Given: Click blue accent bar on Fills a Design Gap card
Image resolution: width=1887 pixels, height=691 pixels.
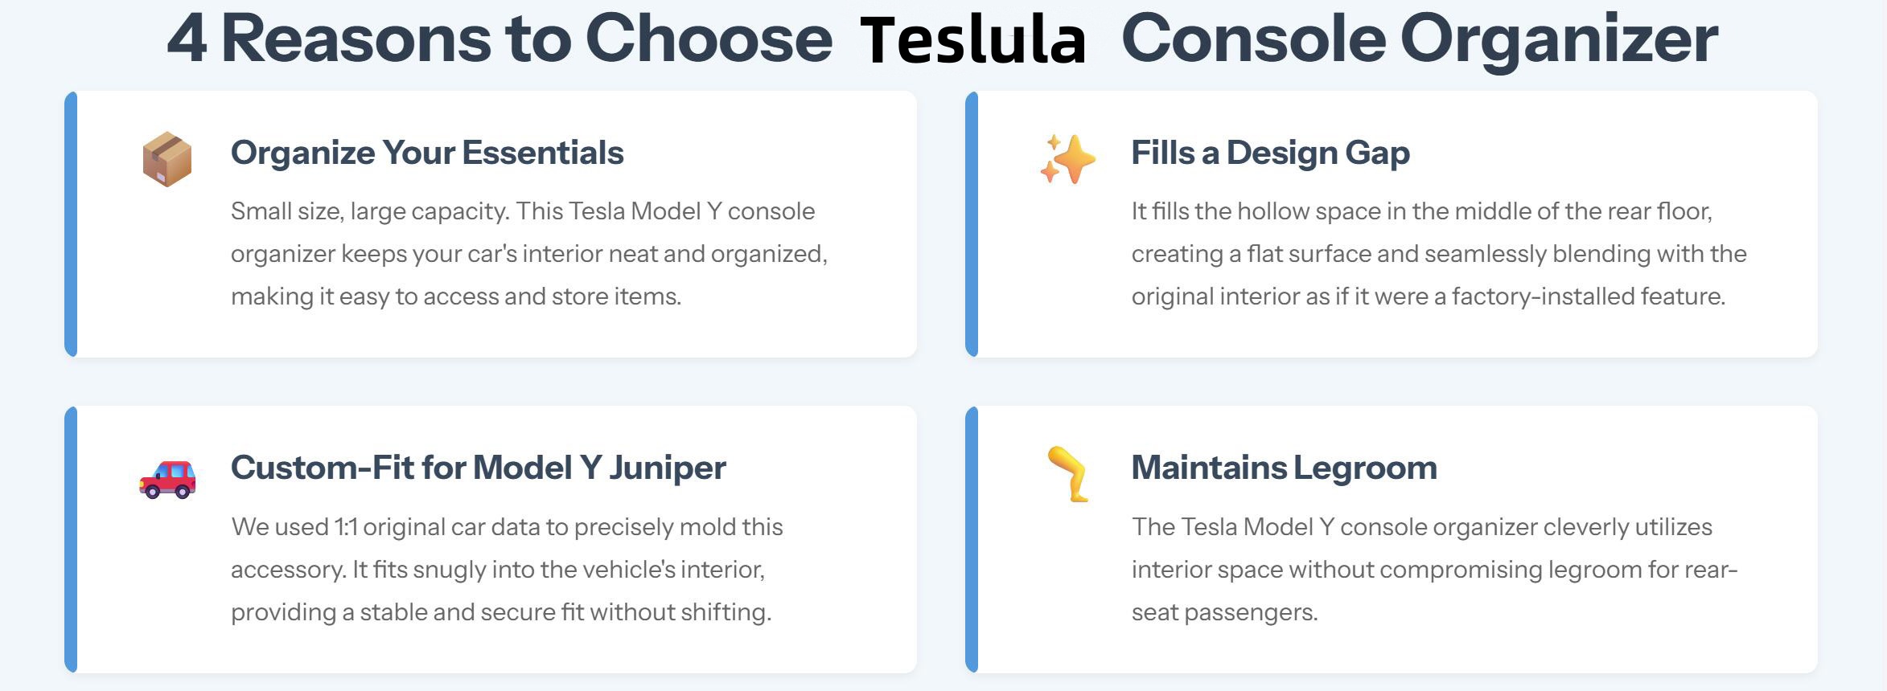Looking at the screenshot, I should pyautogui.click(x=972, y=224).
